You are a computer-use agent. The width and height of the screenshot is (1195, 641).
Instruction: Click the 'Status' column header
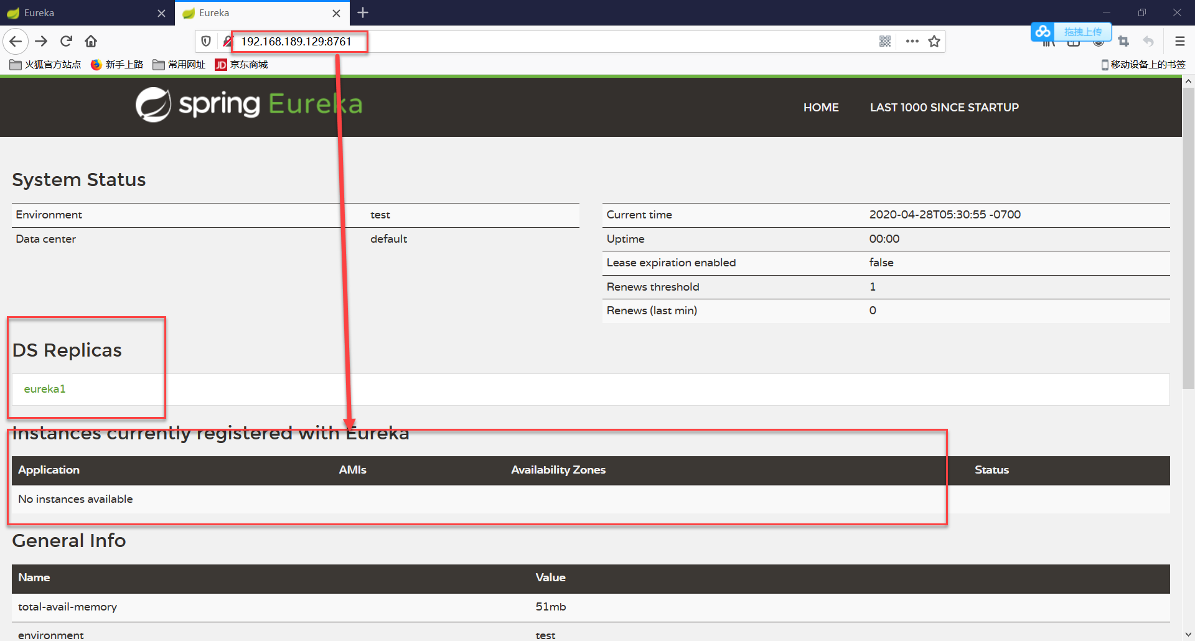click(x=991, y=470)
